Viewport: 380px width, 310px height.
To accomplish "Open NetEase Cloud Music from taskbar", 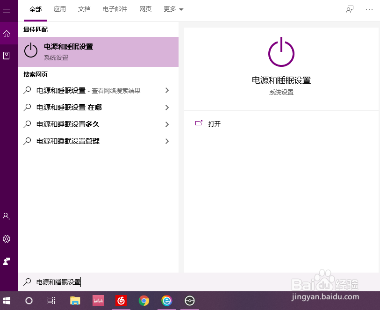I will click(121, 301).
